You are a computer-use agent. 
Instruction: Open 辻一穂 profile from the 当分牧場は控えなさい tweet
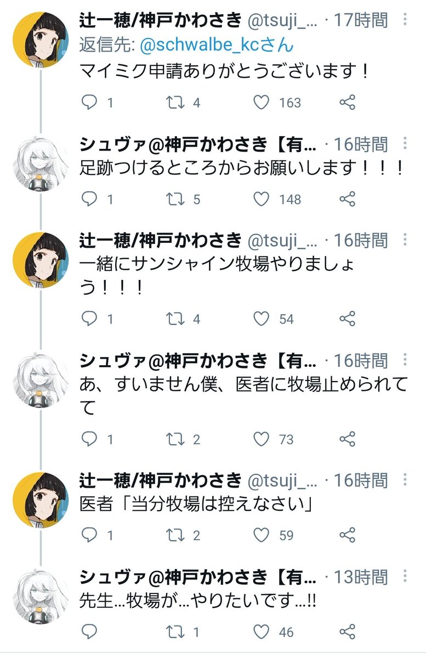(x=39, y=500)
